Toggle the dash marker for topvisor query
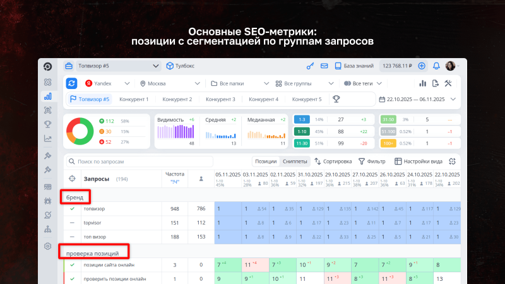 72,223
